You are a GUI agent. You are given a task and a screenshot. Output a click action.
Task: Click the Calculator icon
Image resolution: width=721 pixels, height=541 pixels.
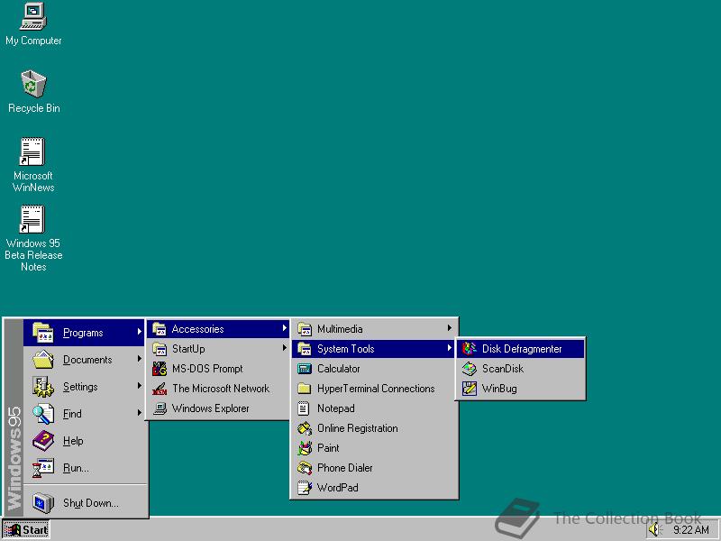[305, 369]
